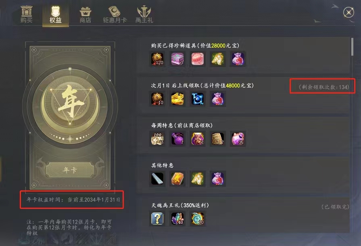Select the orange token in 其他特惠
This screenshot has height=246, width=361.
[177, 179]
